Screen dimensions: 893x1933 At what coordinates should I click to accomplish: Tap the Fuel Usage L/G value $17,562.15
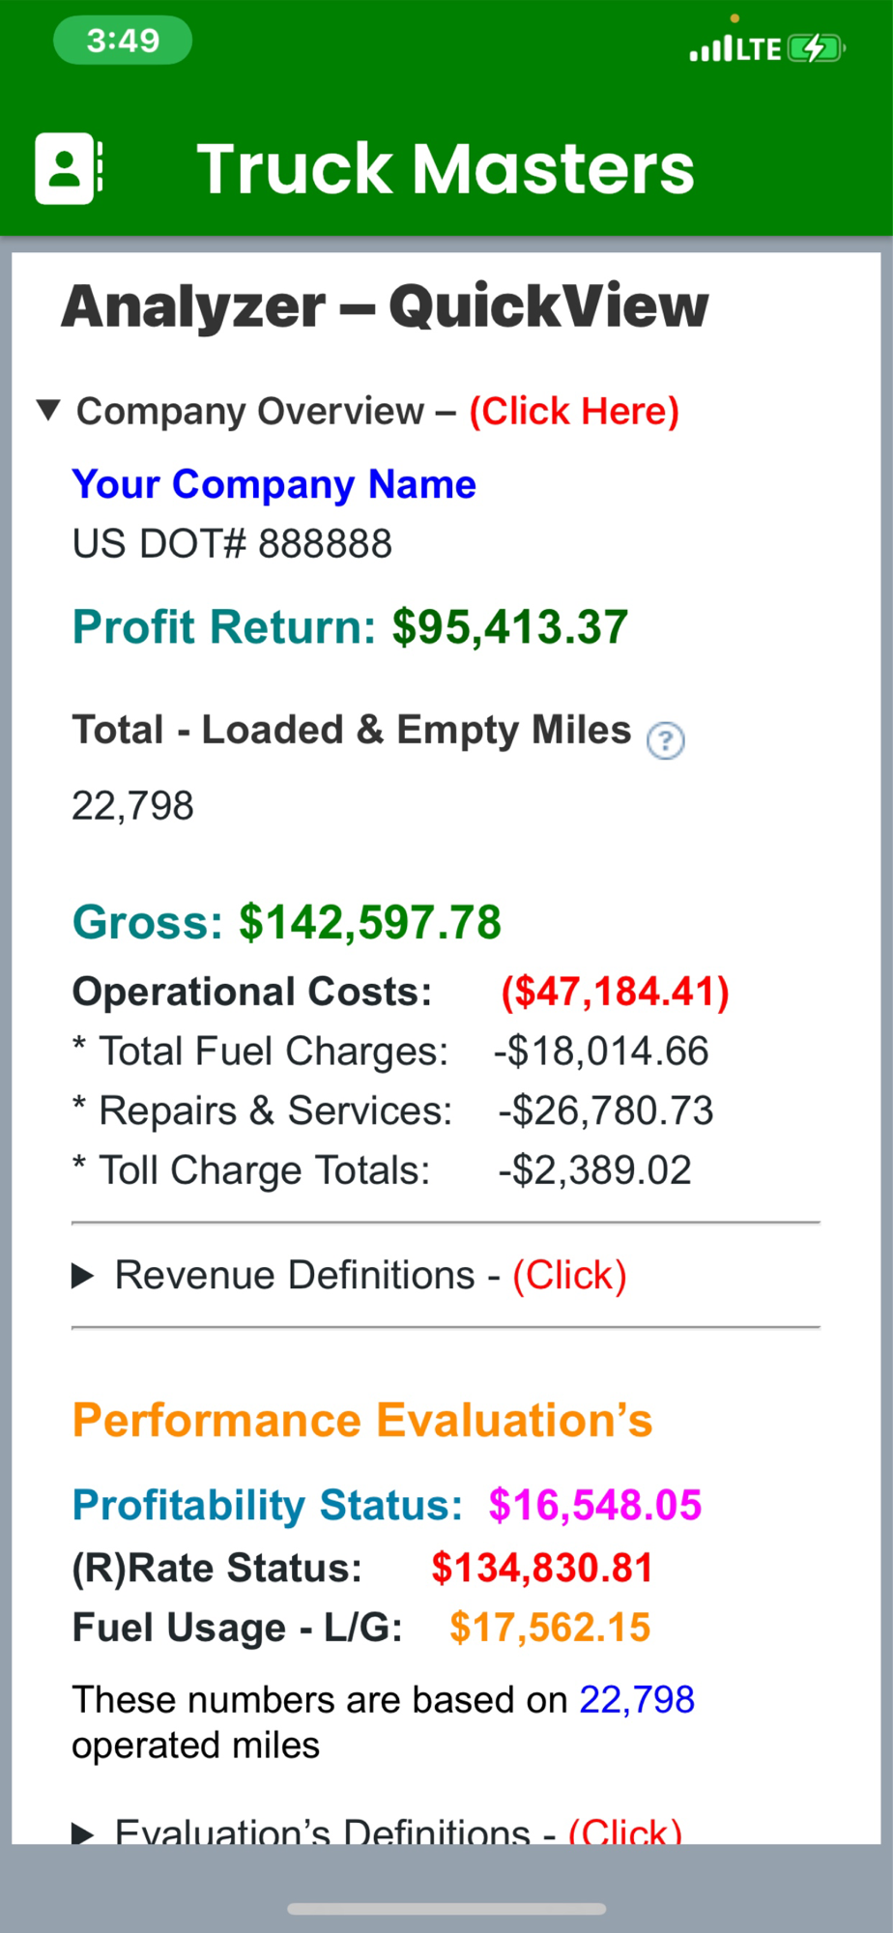coord(550,1628)
